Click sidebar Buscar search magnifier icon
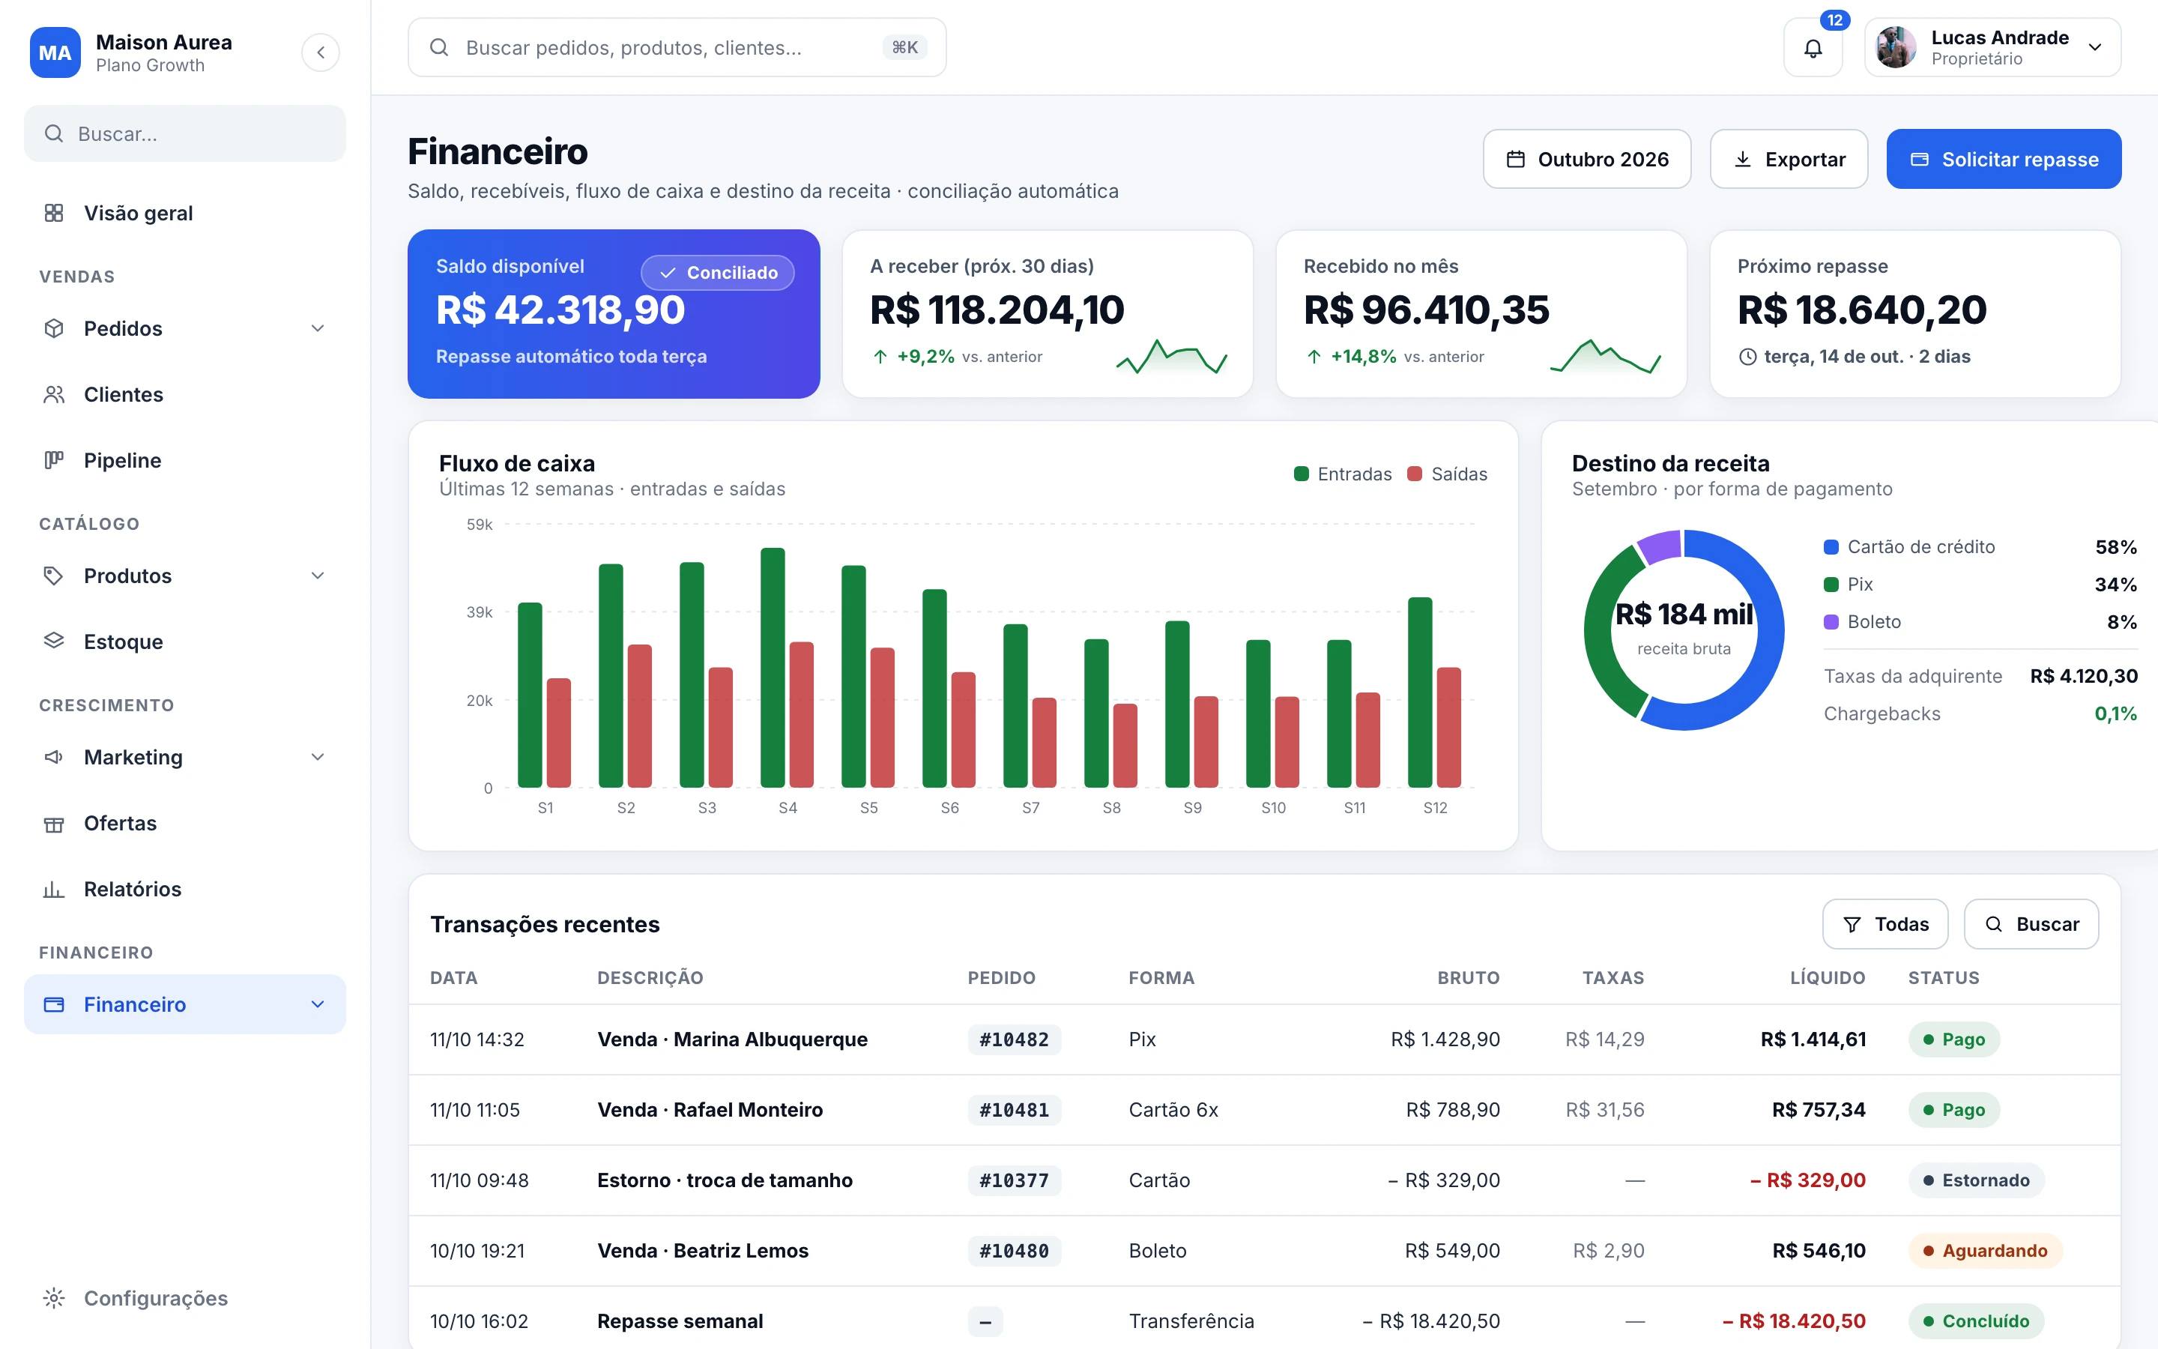The width and height of the screenshot is (2158, 1349). [x=55, y=134]
